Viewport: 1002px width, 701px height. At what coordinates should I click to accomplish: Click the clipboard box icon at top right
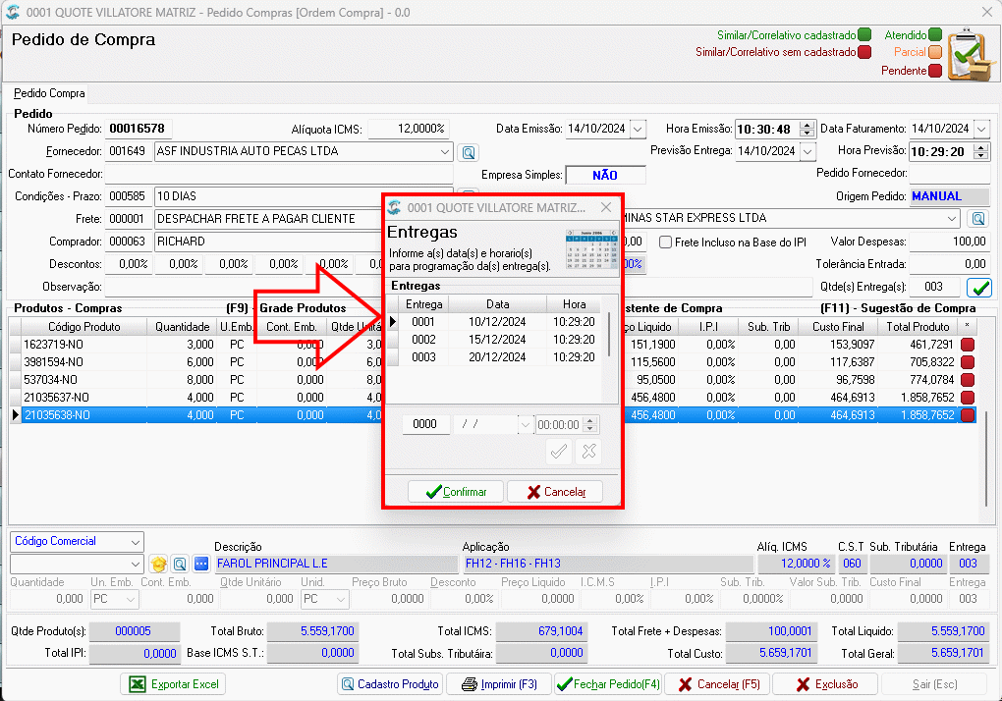click(970, 55)
